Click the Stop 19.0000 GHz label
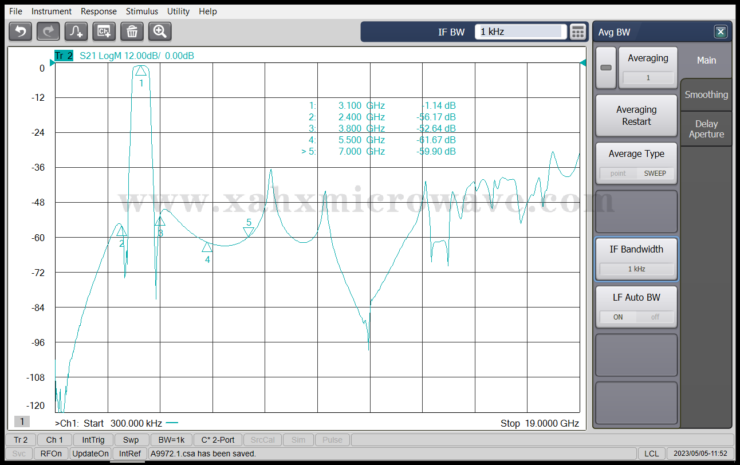The width and height of the screenshot is (740, 465). 540,423
